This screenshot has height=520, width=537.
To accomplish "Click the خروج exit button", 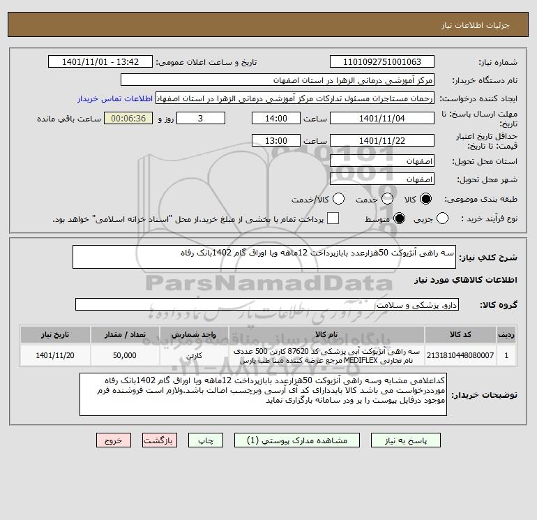I will [x=114, y=440].
